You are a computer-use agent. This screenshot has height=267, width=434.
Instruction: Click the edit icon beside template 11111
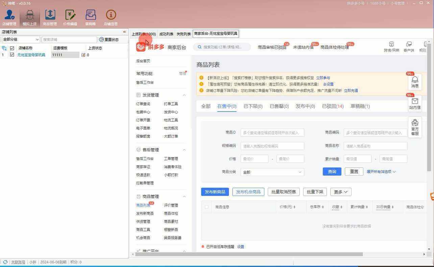click(x=83, y=55)
